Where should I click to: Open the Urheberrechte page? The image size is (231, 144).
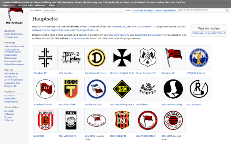pyautogui.click(x=11, y=101)
